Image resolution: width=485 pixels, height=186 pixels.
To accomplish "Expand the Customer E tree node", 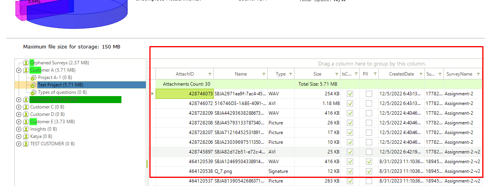I will (19, 122).
